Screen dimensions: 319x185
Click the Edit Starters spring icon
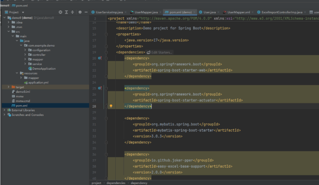(x=149, y=53)
